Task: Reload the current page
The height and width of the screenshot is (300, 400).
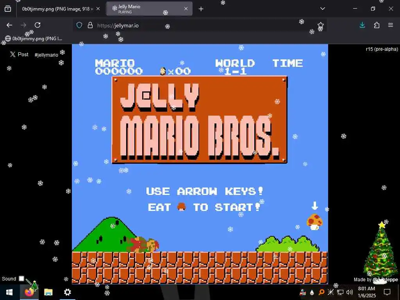Action: pyautogui.click(x=37, y=25)
